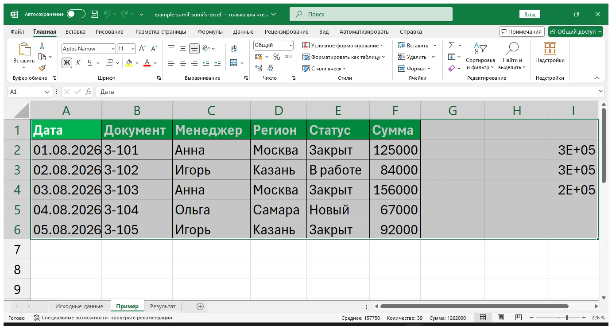Open the Общий number format dropdown
Viewport: 612px width, 326px height.
click(291, 45)
